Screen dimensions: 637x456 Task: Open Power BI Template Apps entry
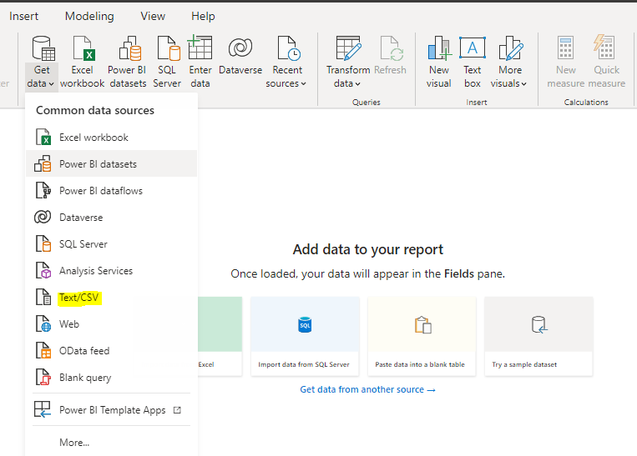coord(111,410)
